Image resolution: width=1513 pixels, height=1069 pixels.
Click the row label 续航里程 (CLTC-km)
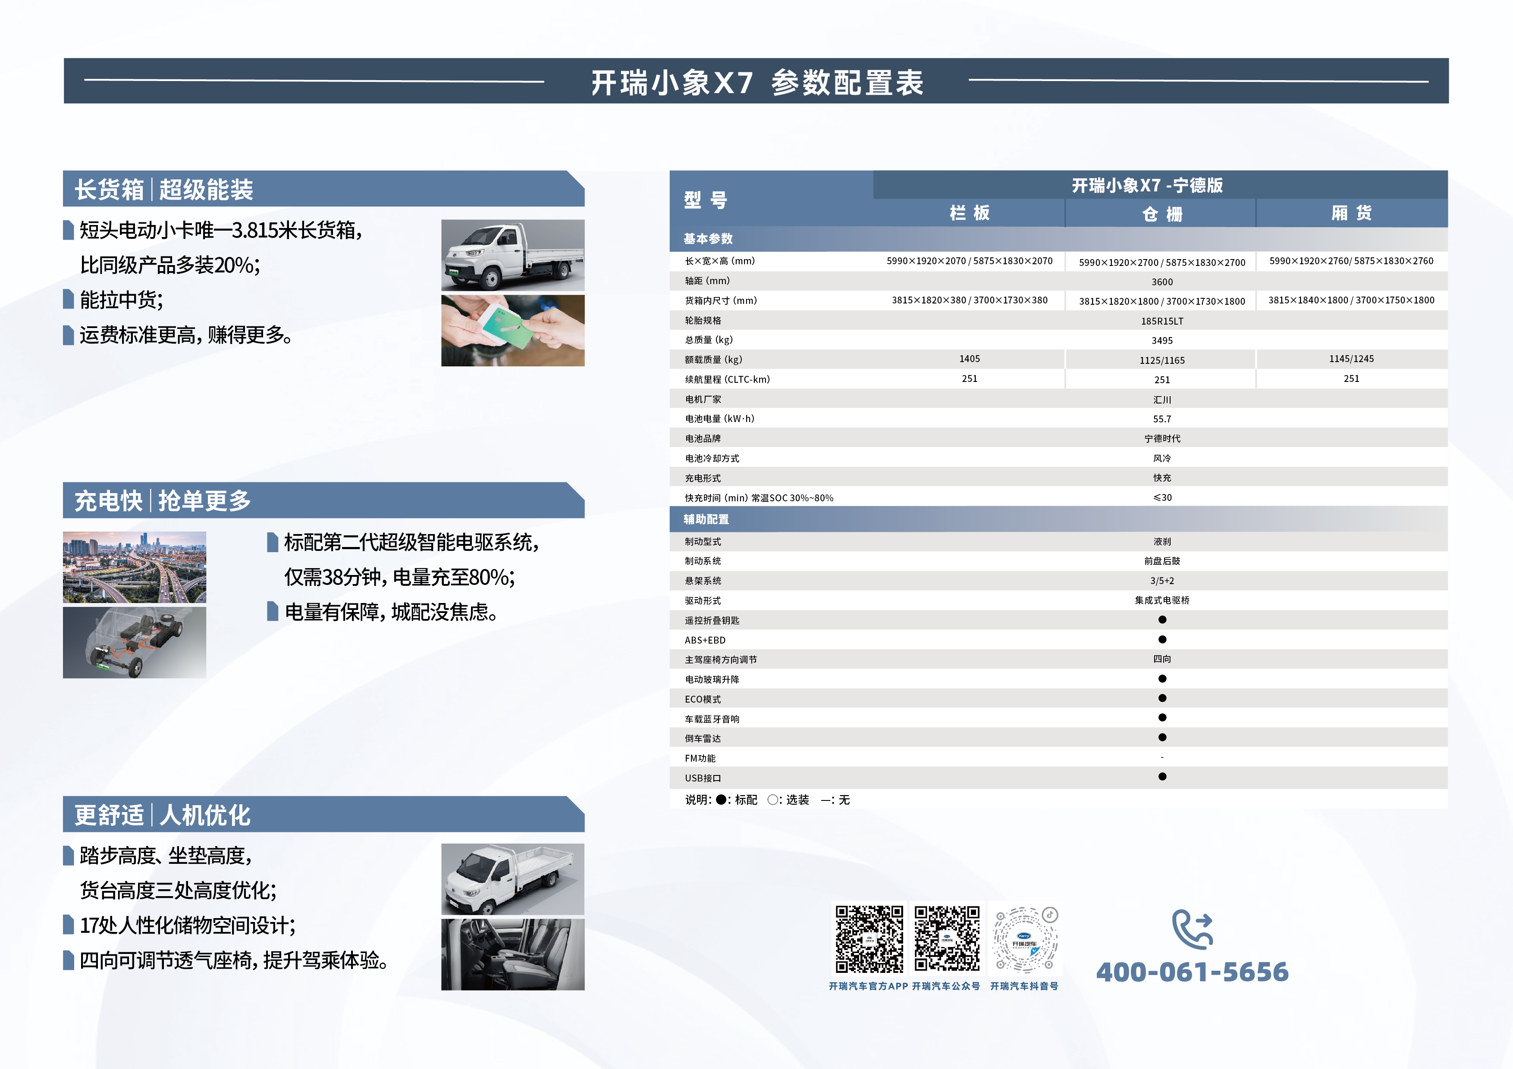pyautogui.click(x=728, y=379)
